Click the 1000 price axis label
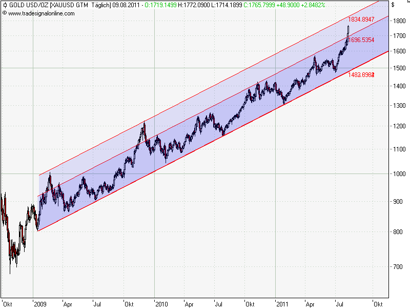Viewport: 410px width, 308px height. point(399,174)
